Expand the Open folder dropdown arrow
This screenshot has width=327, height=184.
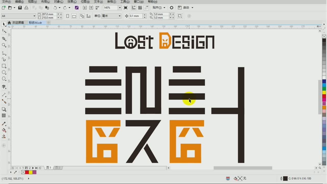point(14,8)
